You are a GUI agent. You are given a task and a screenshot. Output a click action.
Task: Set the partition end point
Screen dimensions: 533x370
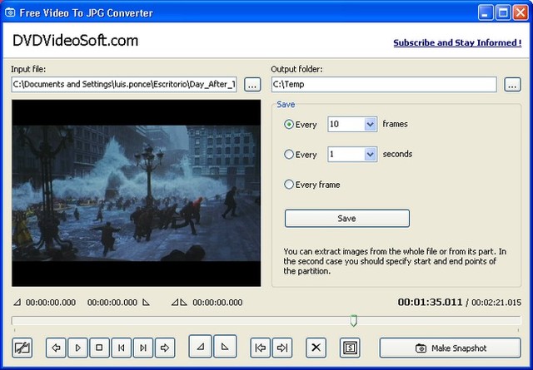coord(225,347)
